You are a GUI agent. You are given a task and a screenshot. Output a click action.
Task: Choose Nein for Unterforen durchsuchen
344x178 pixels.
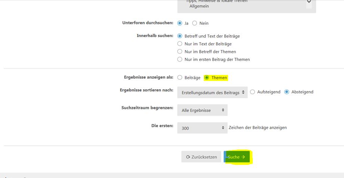[x=194, y=23]
